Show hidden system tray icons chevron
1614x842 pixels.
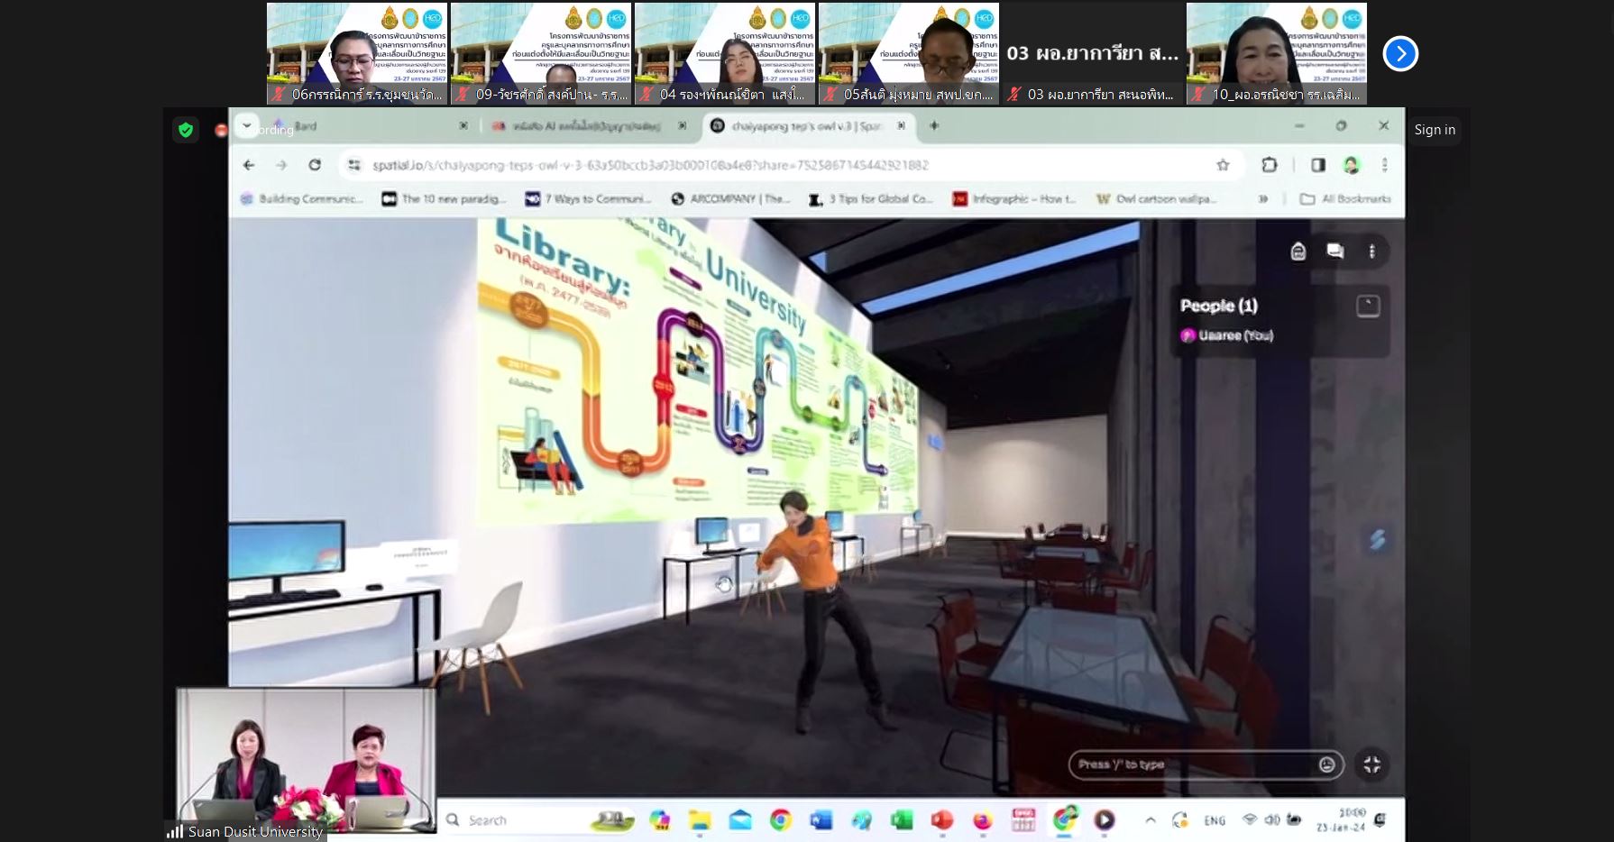1151,820
